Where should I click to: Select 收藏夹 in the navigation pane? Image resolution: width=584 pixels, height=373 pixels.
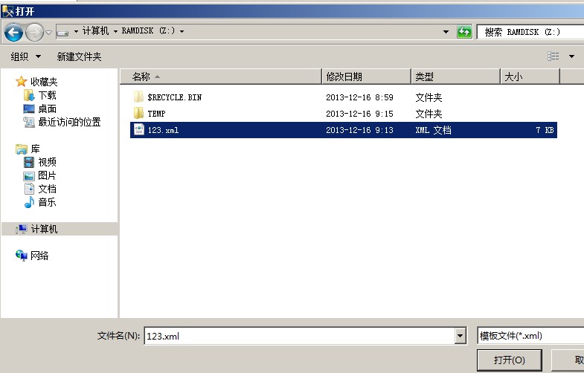[44, 82]
